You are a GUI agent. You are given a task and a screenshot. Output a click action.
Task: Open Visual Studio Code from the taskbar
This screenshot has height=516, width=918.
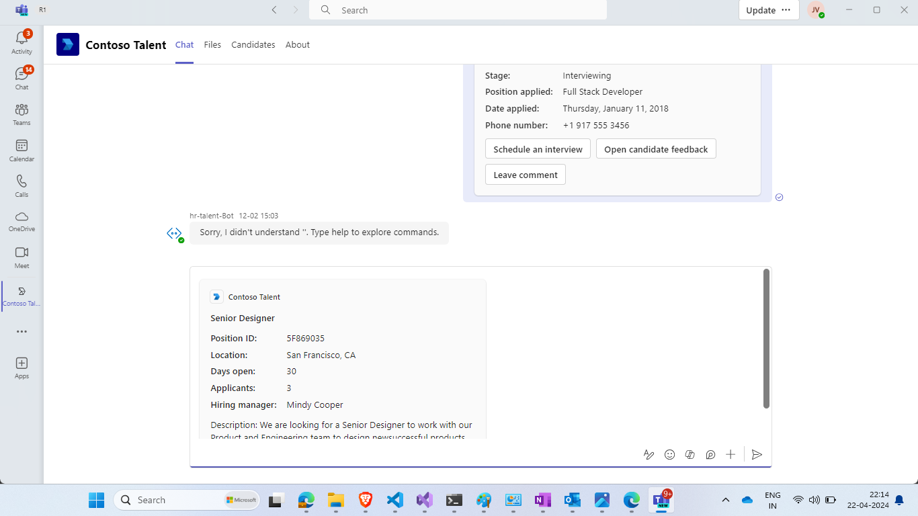(x=395, y=500)
